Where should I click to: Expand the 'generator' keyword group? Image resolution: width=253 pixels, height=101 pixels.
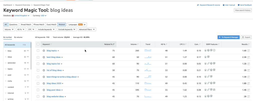point(6,63)
